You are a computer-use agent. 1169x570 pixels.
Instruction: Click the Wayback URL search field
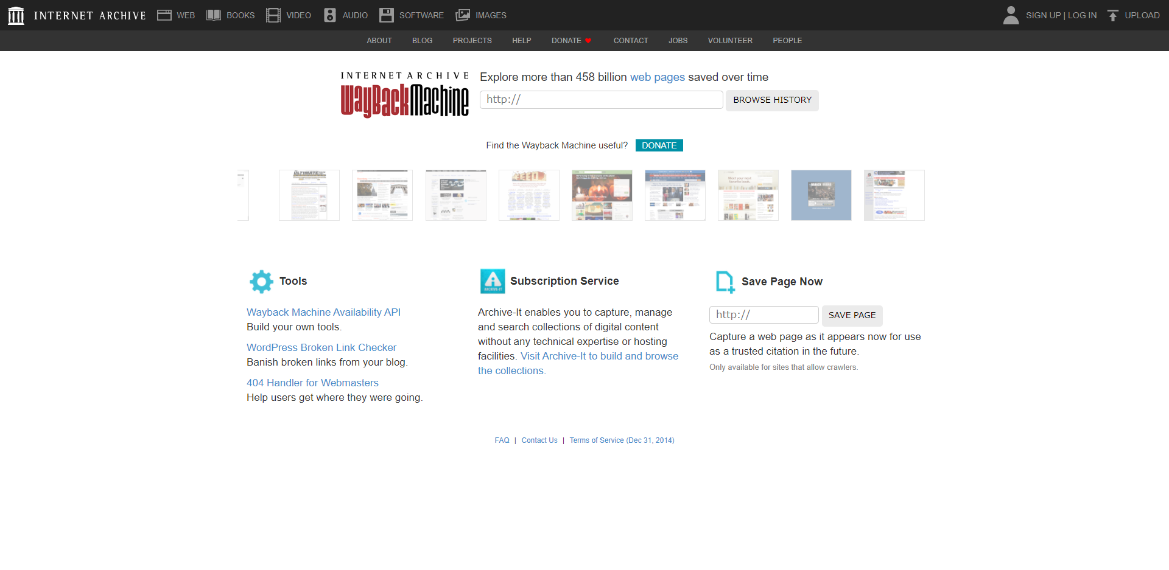[601, 100]
